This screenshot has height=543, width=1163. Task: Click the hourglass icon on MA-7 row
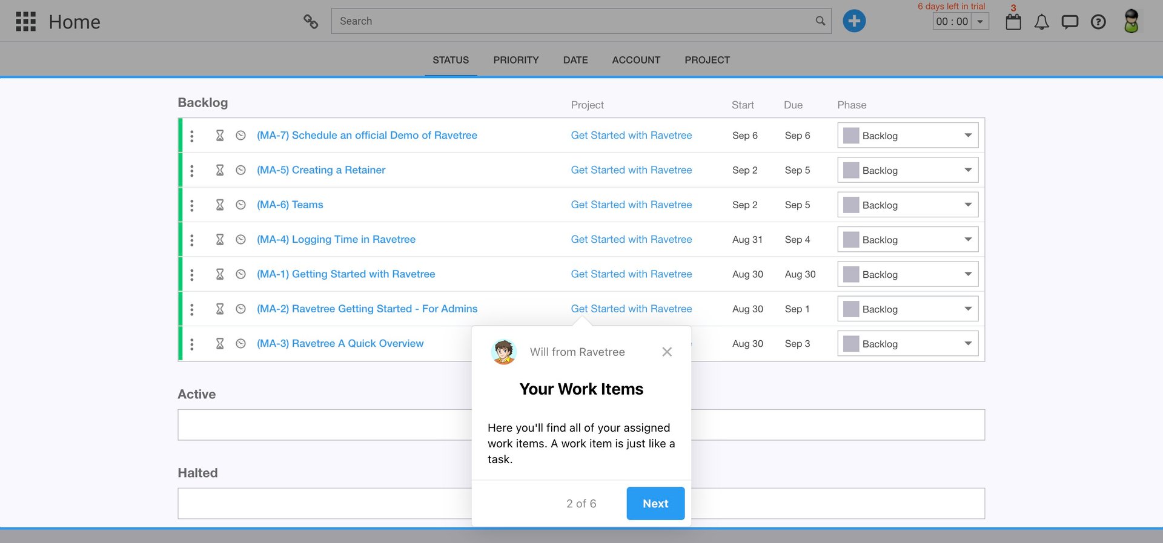(x=220, y=136)
